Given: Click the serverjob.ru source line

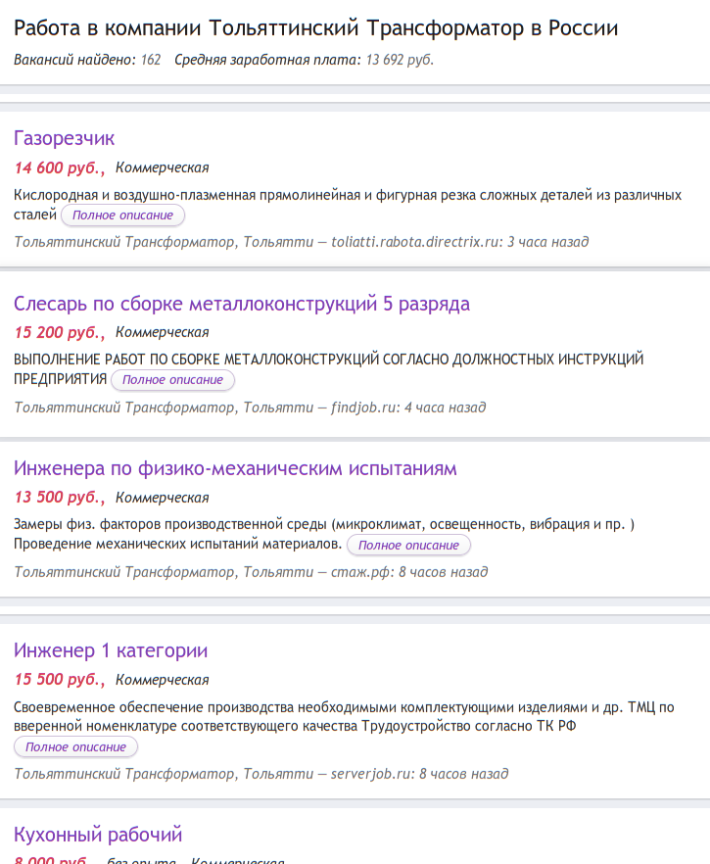Looking at the screenshot, I should click(261, 774).
